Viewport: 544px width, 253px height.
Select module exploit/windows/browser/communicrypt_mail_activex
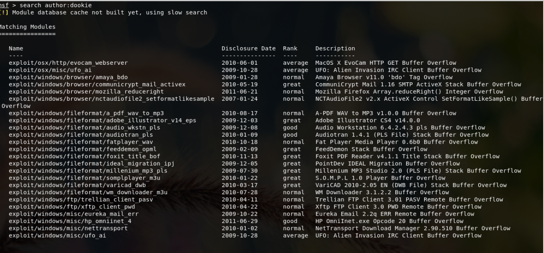(x=97, y=84)
